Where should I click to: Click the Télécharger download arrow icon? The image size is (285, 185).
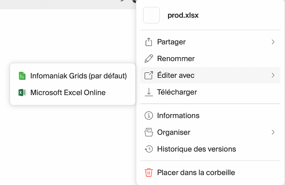click(x=149, y=92)
